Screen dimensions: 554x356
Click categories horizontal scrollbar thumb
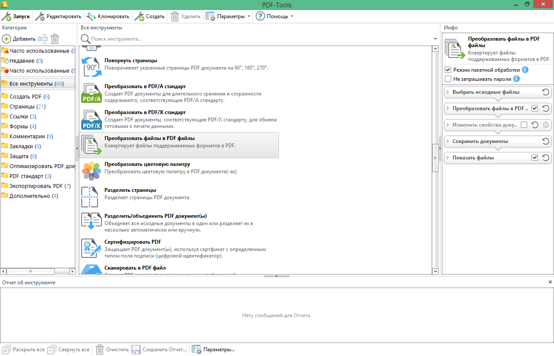coord(31,271)
